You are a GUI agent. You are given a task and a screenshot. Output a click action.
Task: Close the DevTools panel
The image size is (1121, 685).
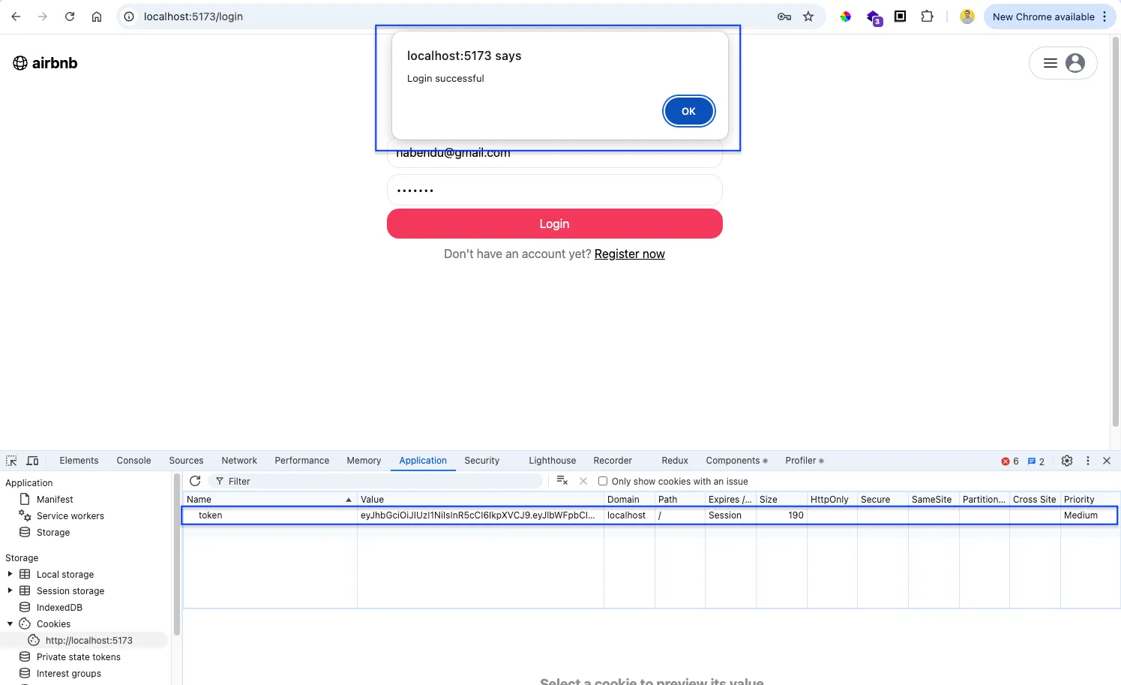1107,461
